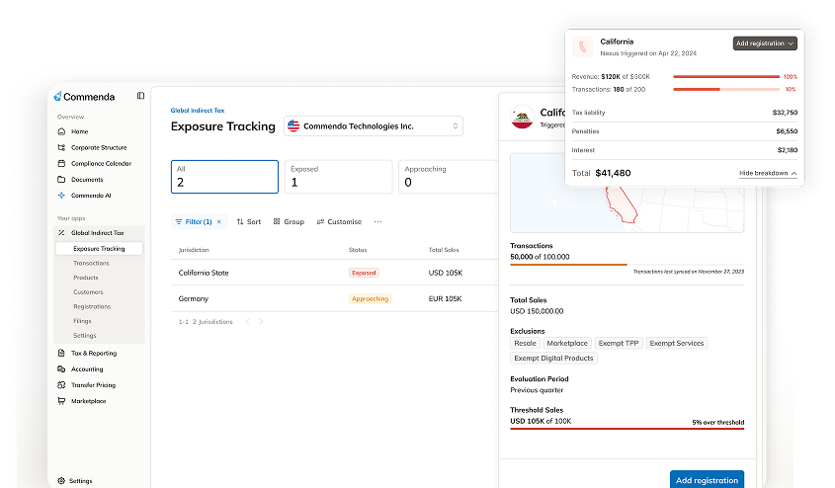Image resolution: width=835 pixels, height=488 pixels.
Task: Click the blue Add registration button
Action: pyautogui.click(x=707, y=480)
